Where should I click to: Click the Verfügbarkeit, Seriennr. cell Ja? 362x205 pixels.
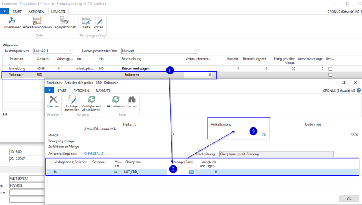point(55,172)
